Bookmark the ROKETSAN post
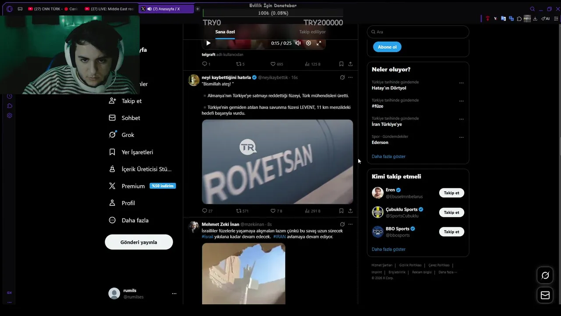 pyautogui.click(x=341, y=211)
